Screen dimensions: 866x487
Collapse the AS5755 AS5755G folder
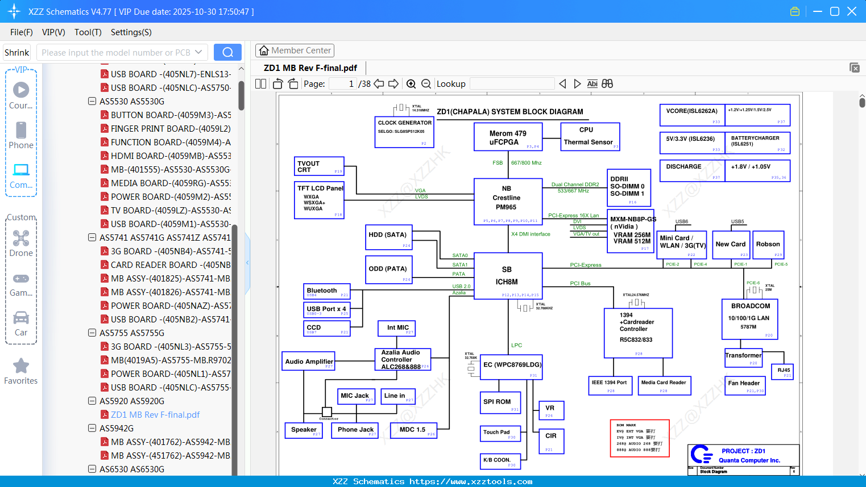tap(92, 333)
